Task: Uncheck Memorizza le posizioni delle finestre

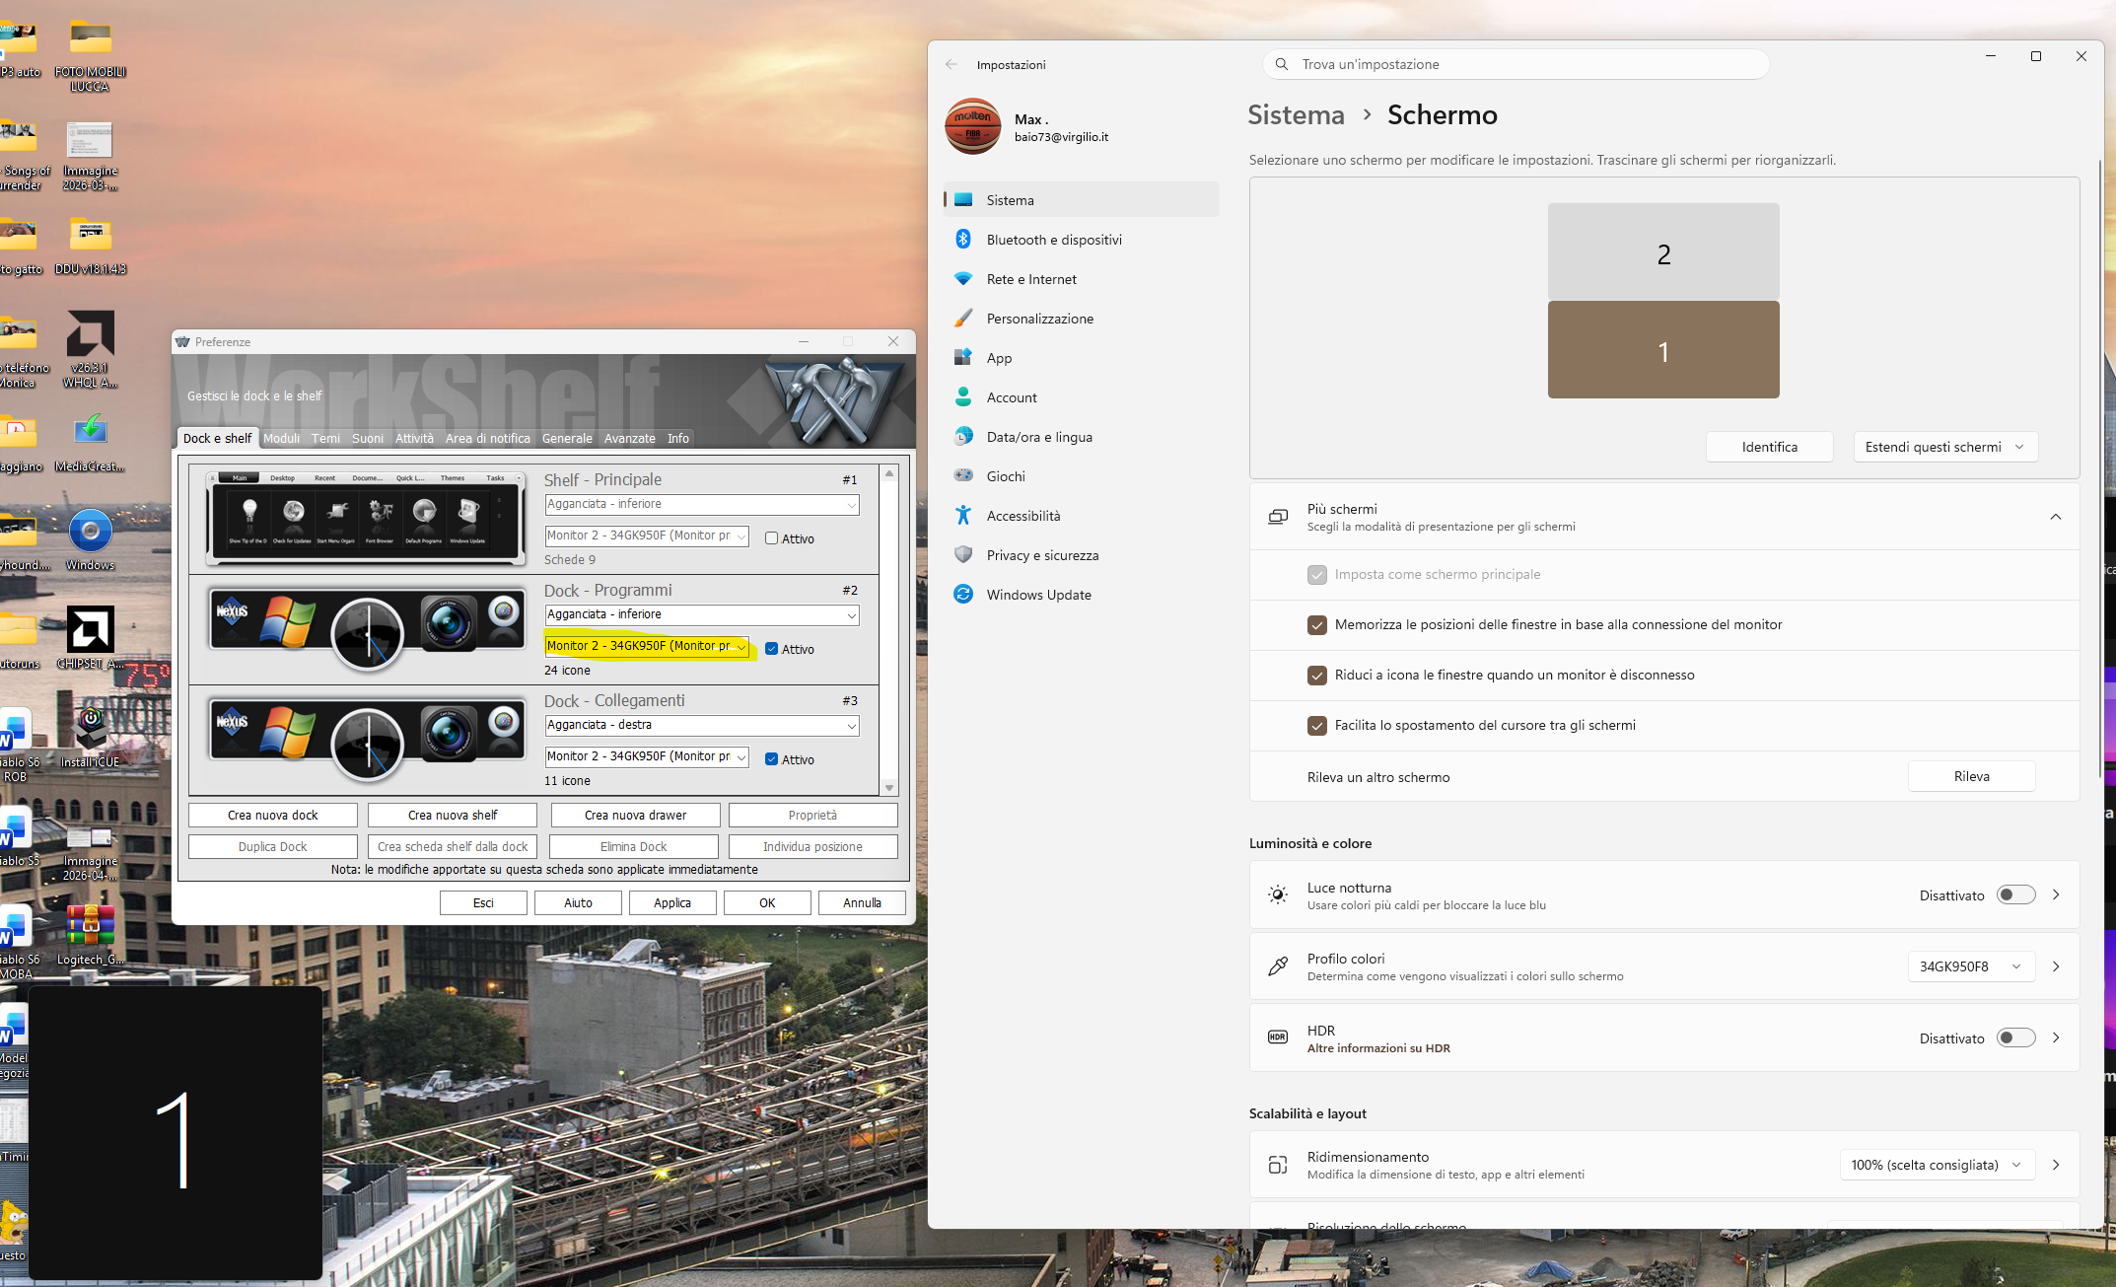Action: (x=1317, y=625)
